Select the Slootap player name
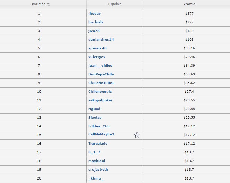 (95, 118)
